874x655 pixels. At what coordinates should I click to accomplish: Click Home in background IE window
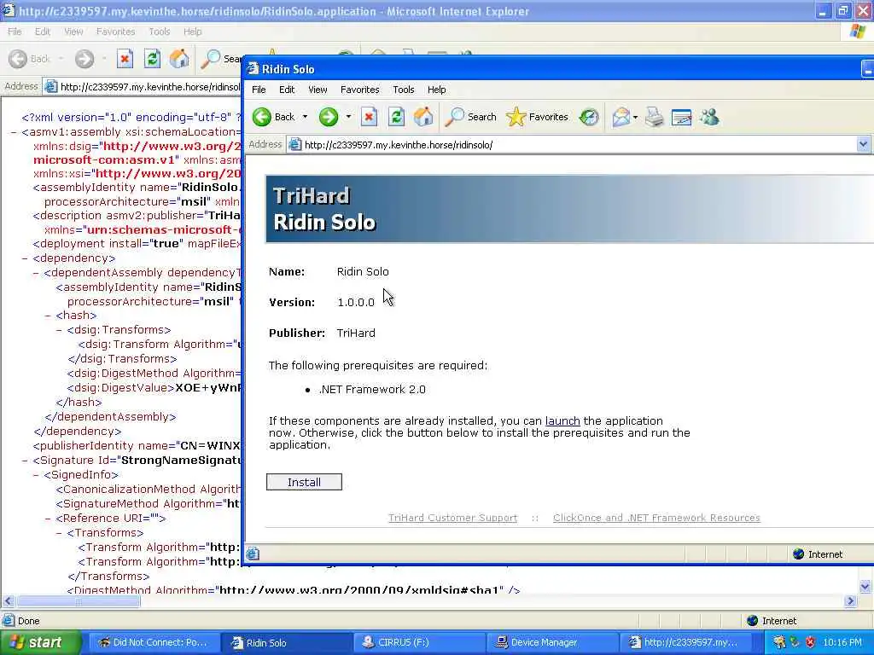pos(179,59)
